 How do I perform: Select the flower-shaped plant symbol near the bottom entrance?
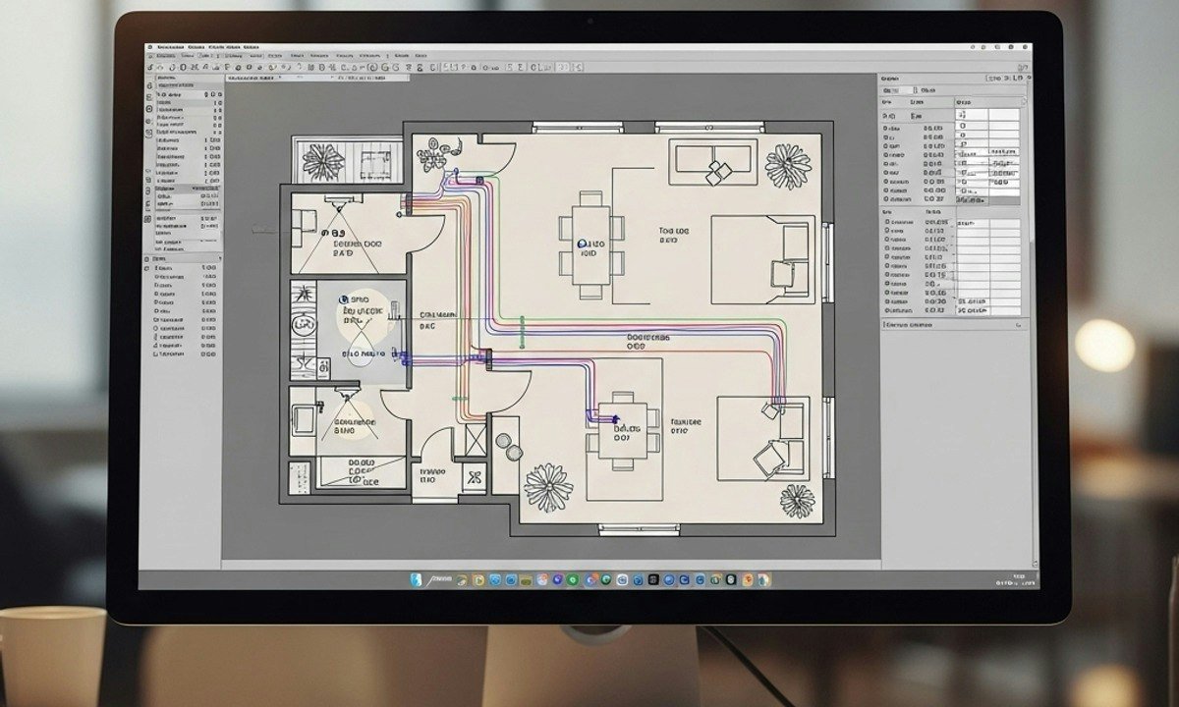[548, 487]
